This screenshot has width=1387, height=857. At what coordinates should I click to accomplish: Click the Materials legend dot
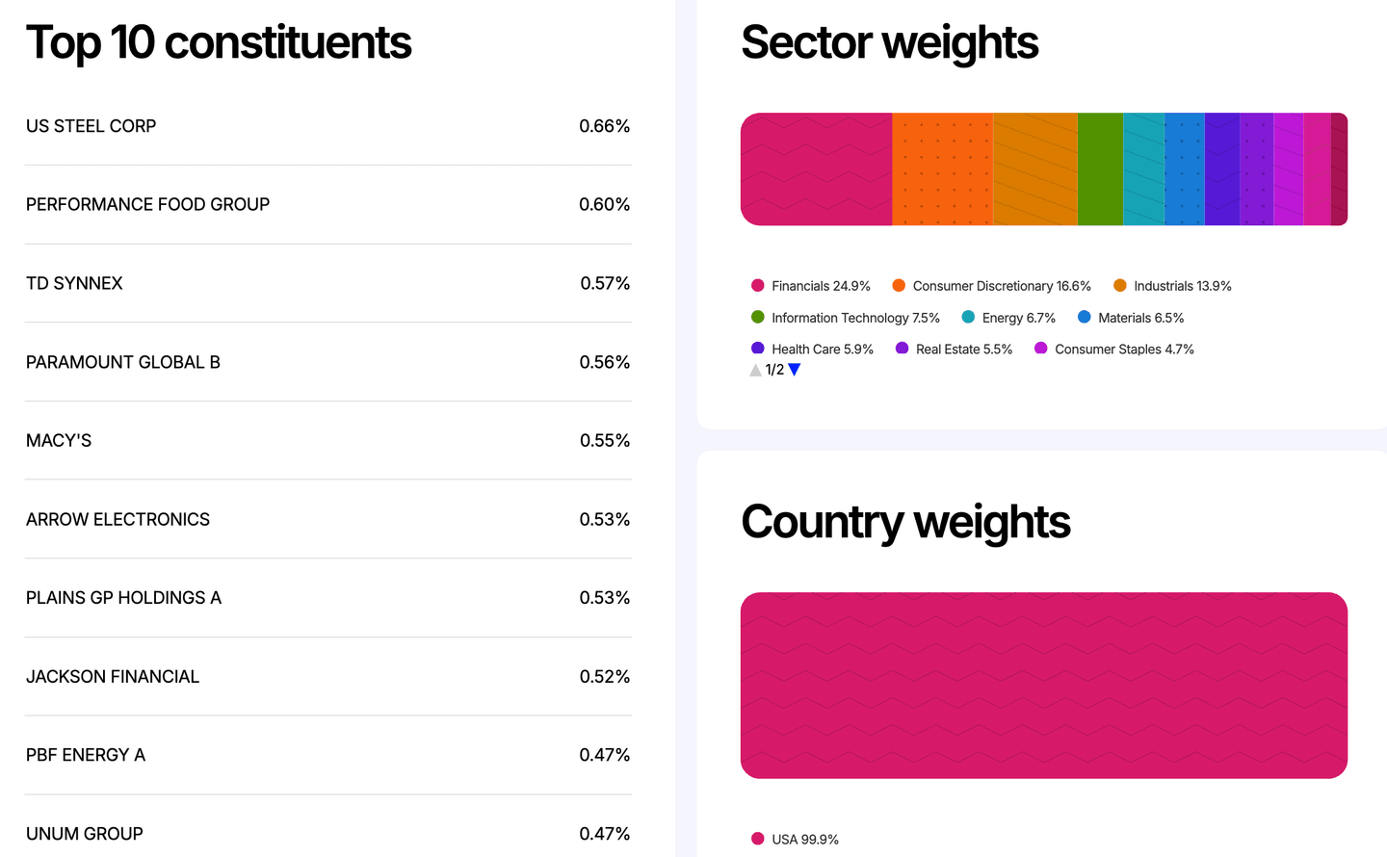pyautogui.click(x=1086, y=318)
